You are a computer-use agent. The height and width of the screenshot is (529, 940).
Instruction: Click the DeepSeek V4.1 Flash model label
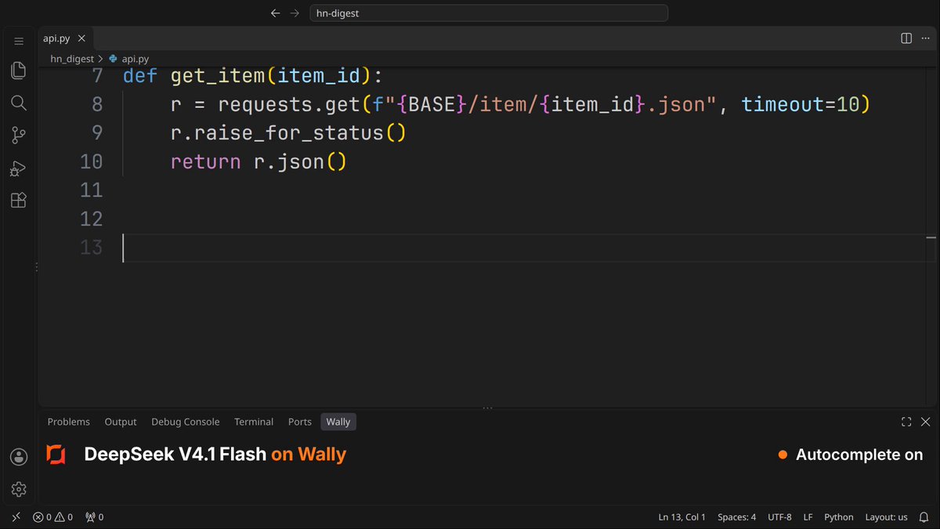pyautogui.click(x=175, y=455)
